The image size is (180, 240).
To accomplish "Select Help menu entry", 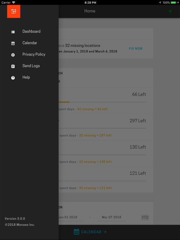I will [29, 77].
